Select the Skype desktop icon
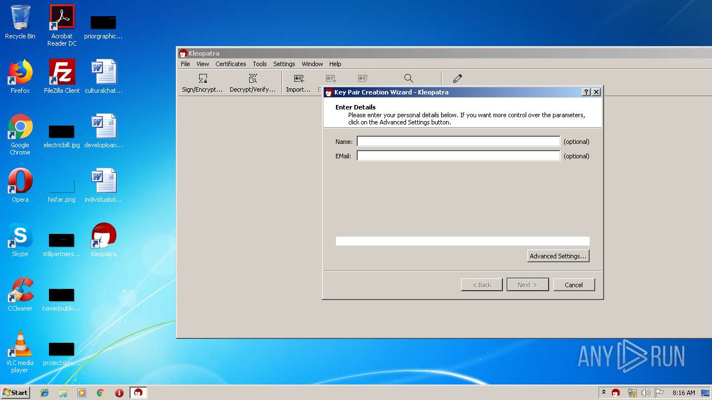Viewport: 712px width, 400px height. pos(20,240)
